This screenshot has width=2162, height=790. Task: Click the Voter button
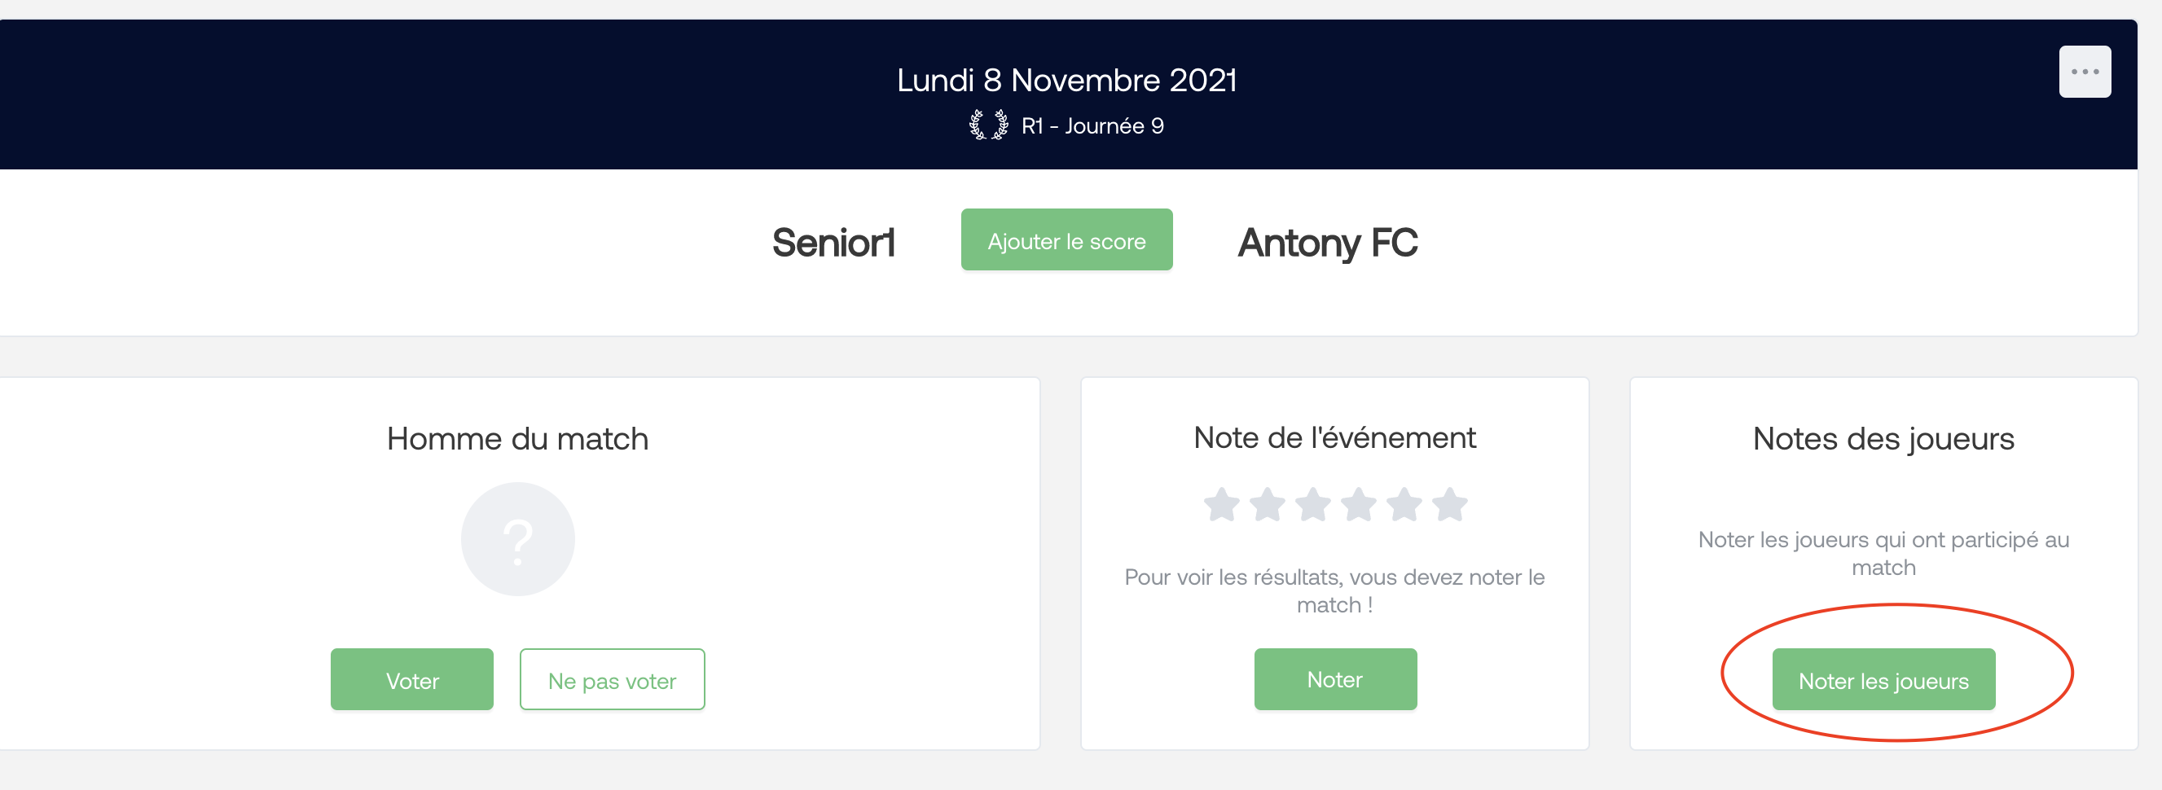[412, 680]
